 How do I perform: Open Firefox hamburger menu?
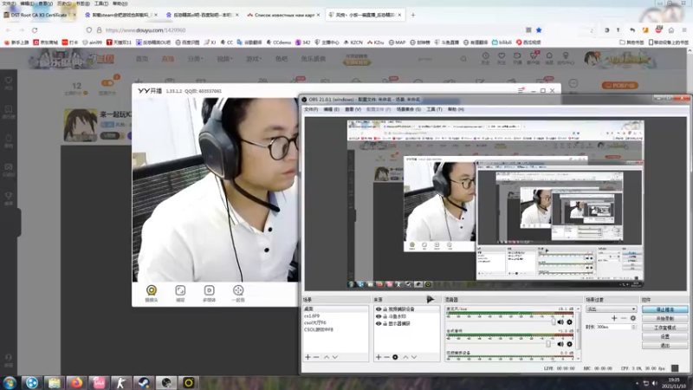(684, 30)
